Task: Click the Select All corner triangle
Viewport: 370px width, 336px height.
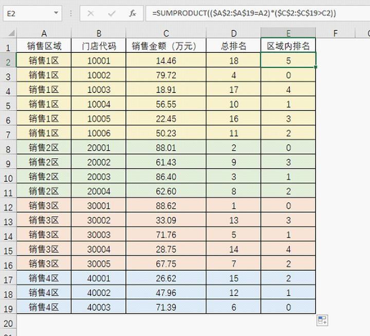Action: pyautogui.click(x=11, y=33)
